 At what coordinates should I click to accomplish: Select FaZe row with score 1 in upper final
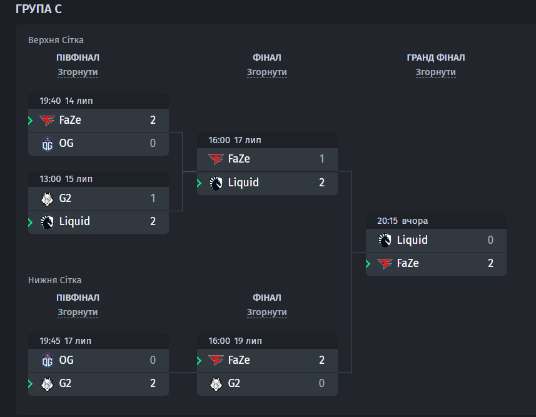pos(267,159)
